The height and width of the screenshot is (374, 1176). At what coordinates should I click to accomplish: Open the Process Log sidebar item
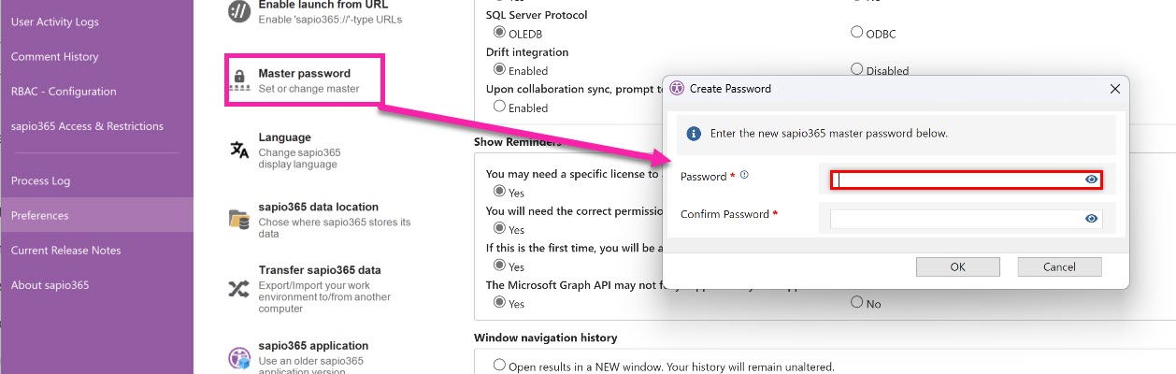tap(41, 180)
